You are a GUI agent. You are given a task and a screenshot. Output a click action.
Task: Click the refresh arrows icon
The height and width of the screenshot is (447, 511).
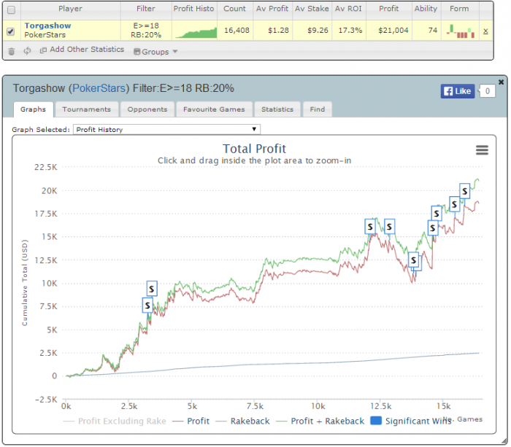(28, 50)
